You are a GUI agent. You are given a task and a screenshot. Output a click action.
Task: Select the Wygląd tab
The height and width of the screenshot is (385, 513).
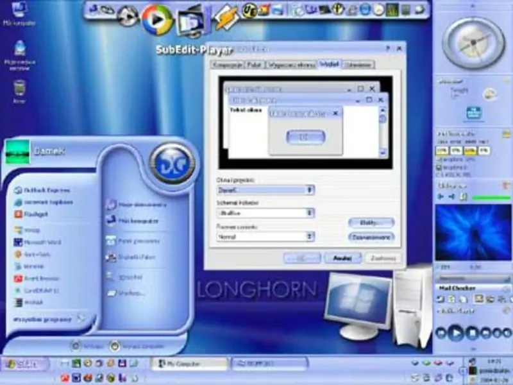(329, 64)
